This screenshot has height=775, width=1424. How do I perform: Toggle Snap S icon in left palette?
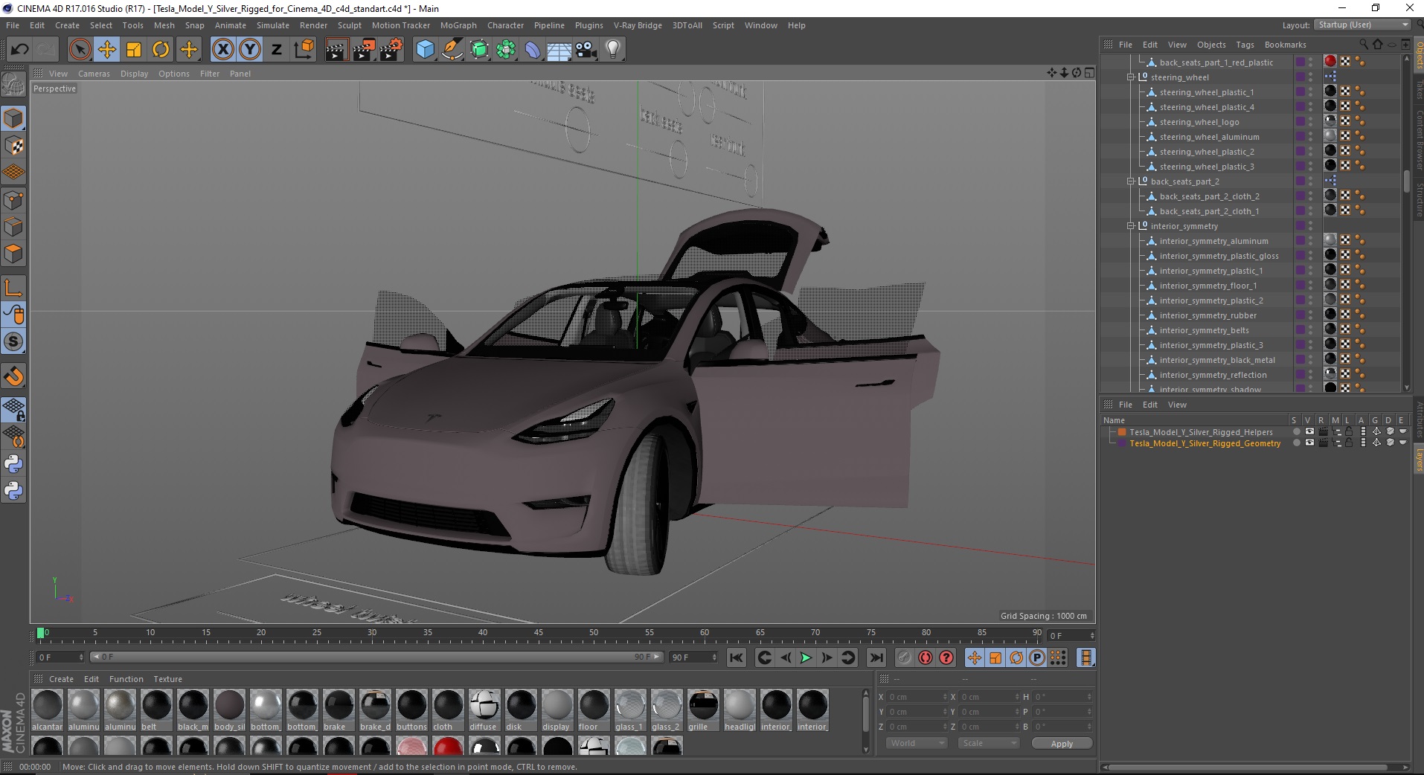13,341
